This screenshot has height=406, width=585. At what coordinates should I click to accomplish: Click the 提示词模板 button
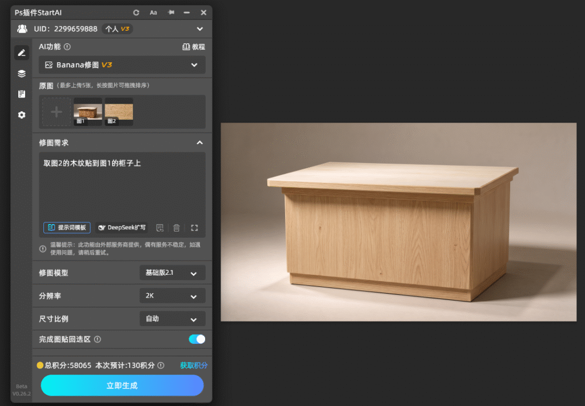point(67,228)
